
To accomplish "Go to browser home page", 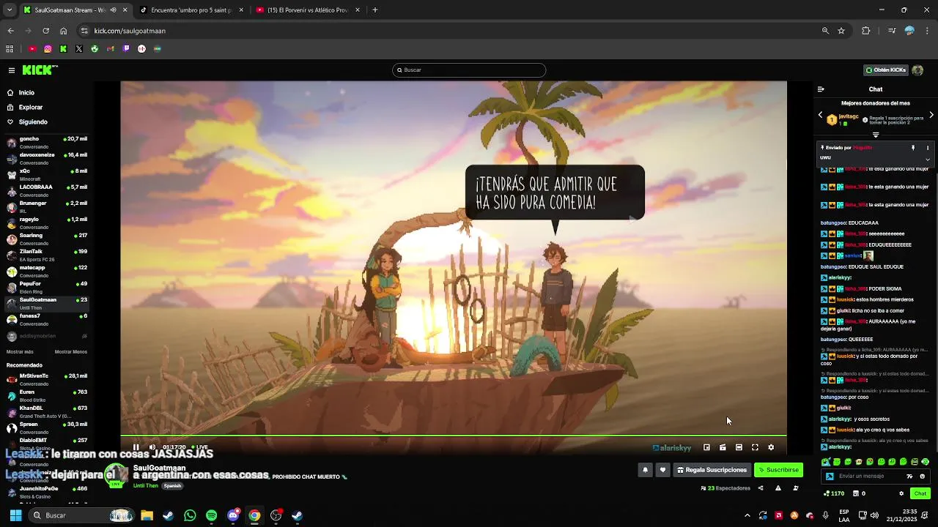I will 63,31.
